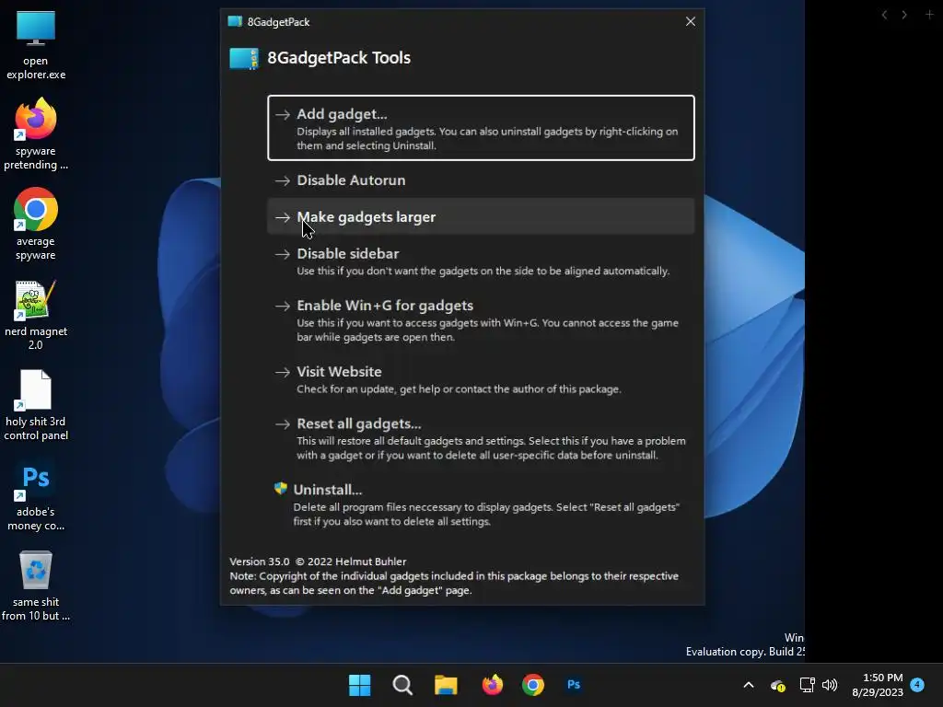Image resolution: width=943 pixels, height=707 pixels.
Task: Open Visit Website link
Action: 481,379
